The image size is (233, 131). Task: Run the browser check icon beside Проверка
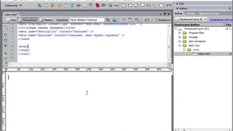pos(154,20)
